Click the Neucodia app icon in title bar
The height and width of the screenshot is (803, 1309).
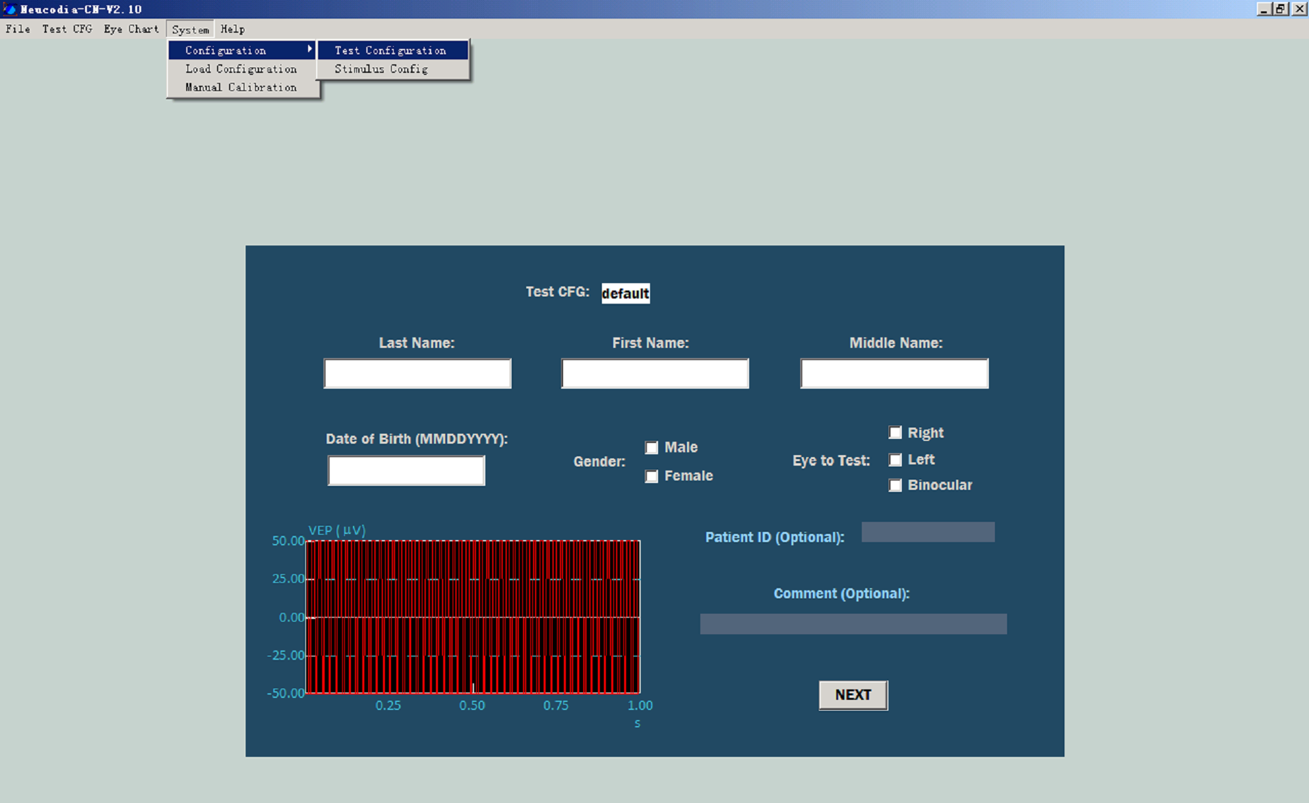coord(9,9)
